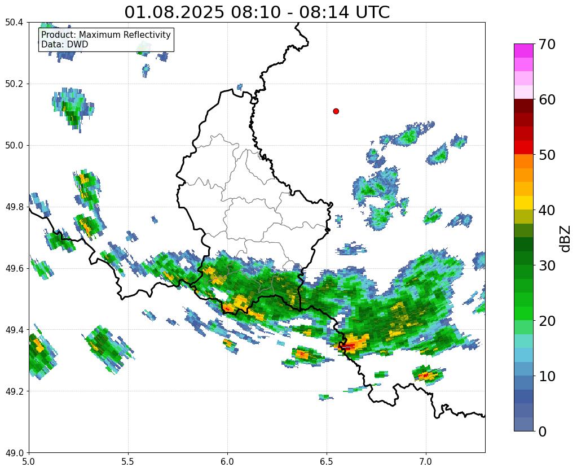Click the longitude tick label 7.0
The image size is (577, 471).
(x=426, y=462)
